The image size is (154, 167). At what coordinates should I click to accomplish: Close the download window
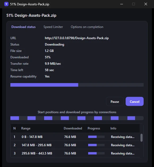[x=146, y=4]
